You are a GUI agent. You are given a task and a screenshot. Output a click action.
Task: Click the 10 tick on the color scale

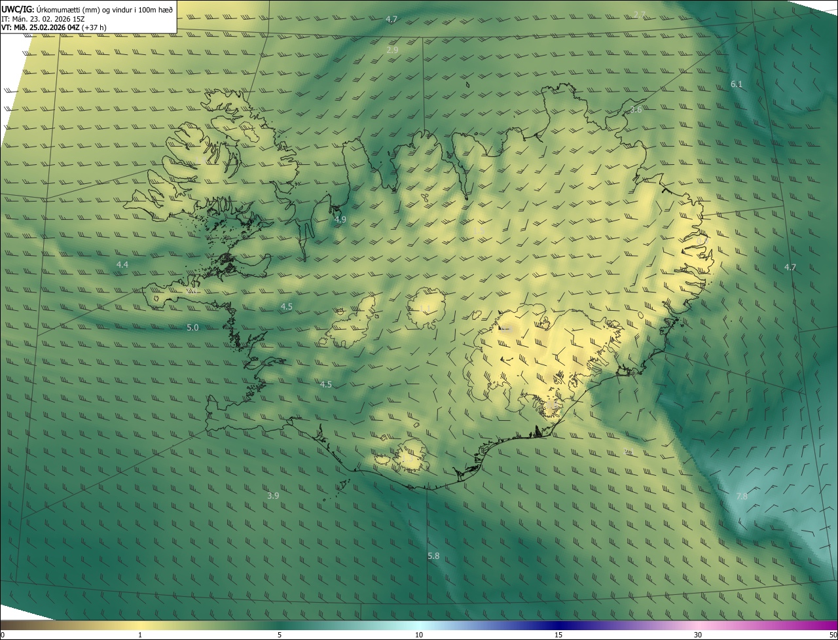click(x=419, y=635)
